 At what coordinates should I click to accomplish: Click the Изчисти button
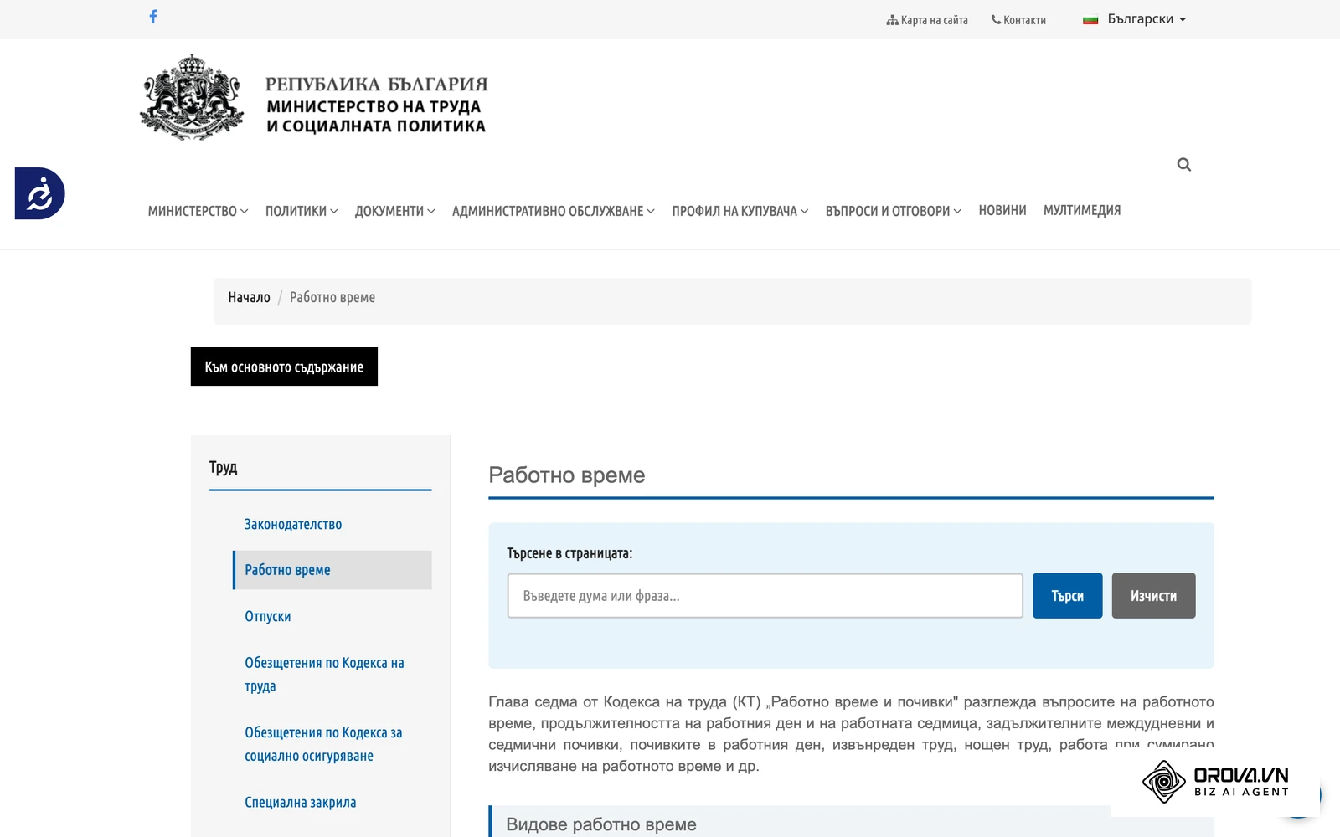click(1153, 596)
